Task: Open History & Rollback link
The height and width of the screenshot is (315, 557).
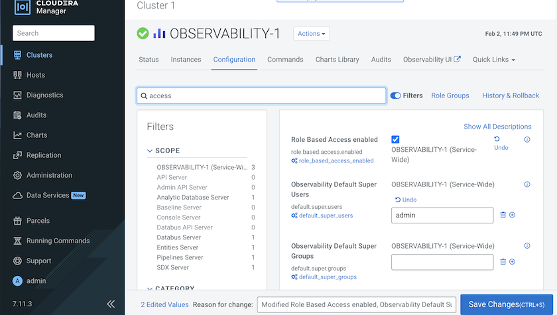Action: pyautogui.click(x=510, y=95)
